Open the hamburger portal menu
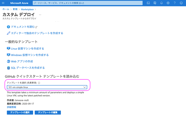186x117 pixels. pyautogui.click(x=3, y=3)
